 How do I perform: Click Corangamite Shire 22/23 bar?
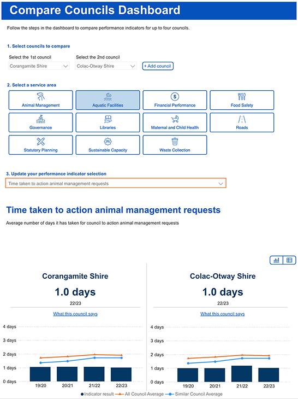[121, 374]
